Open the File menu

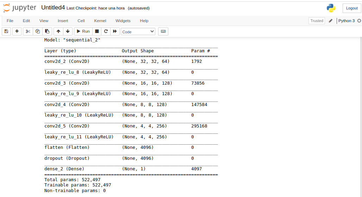[10, 21]
